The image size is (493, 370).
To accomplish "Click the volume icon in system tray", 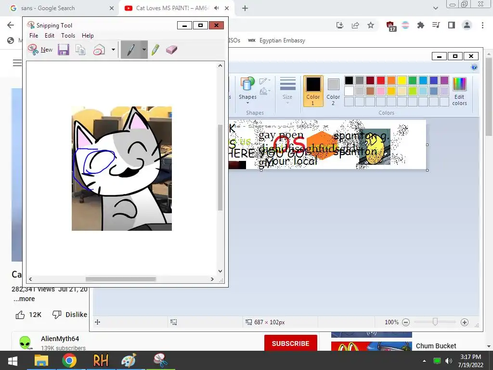I will pos(449,361).
